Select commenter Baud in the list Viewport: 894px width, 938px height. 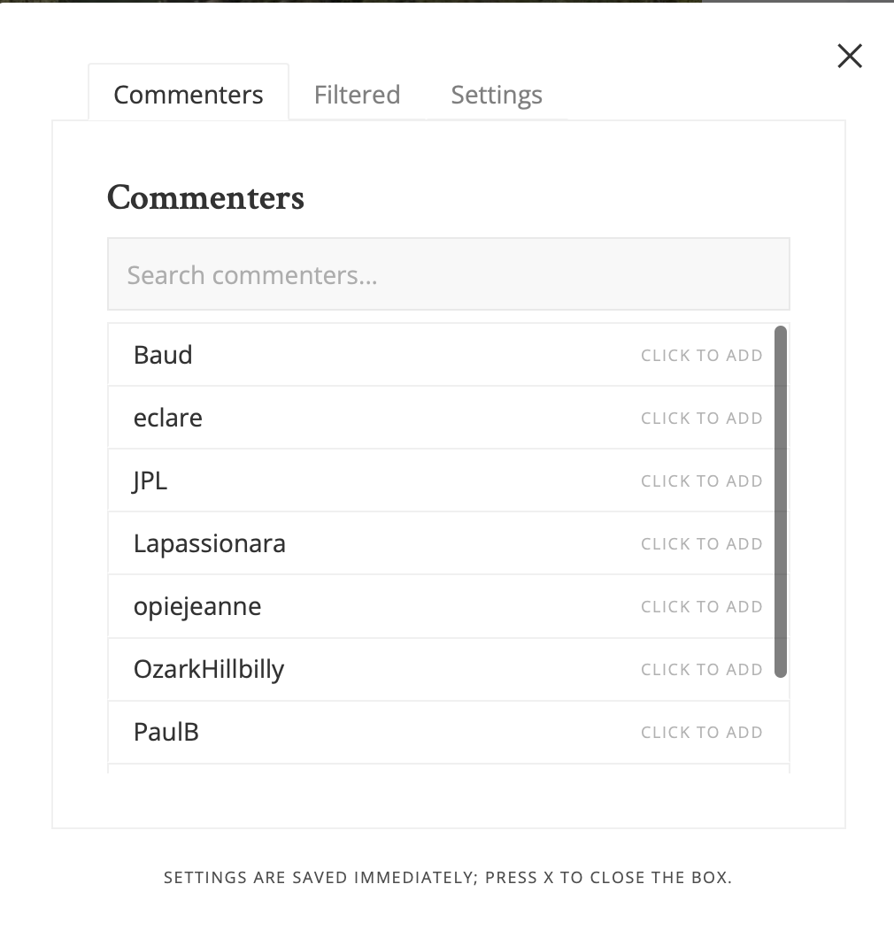[163, 355]
